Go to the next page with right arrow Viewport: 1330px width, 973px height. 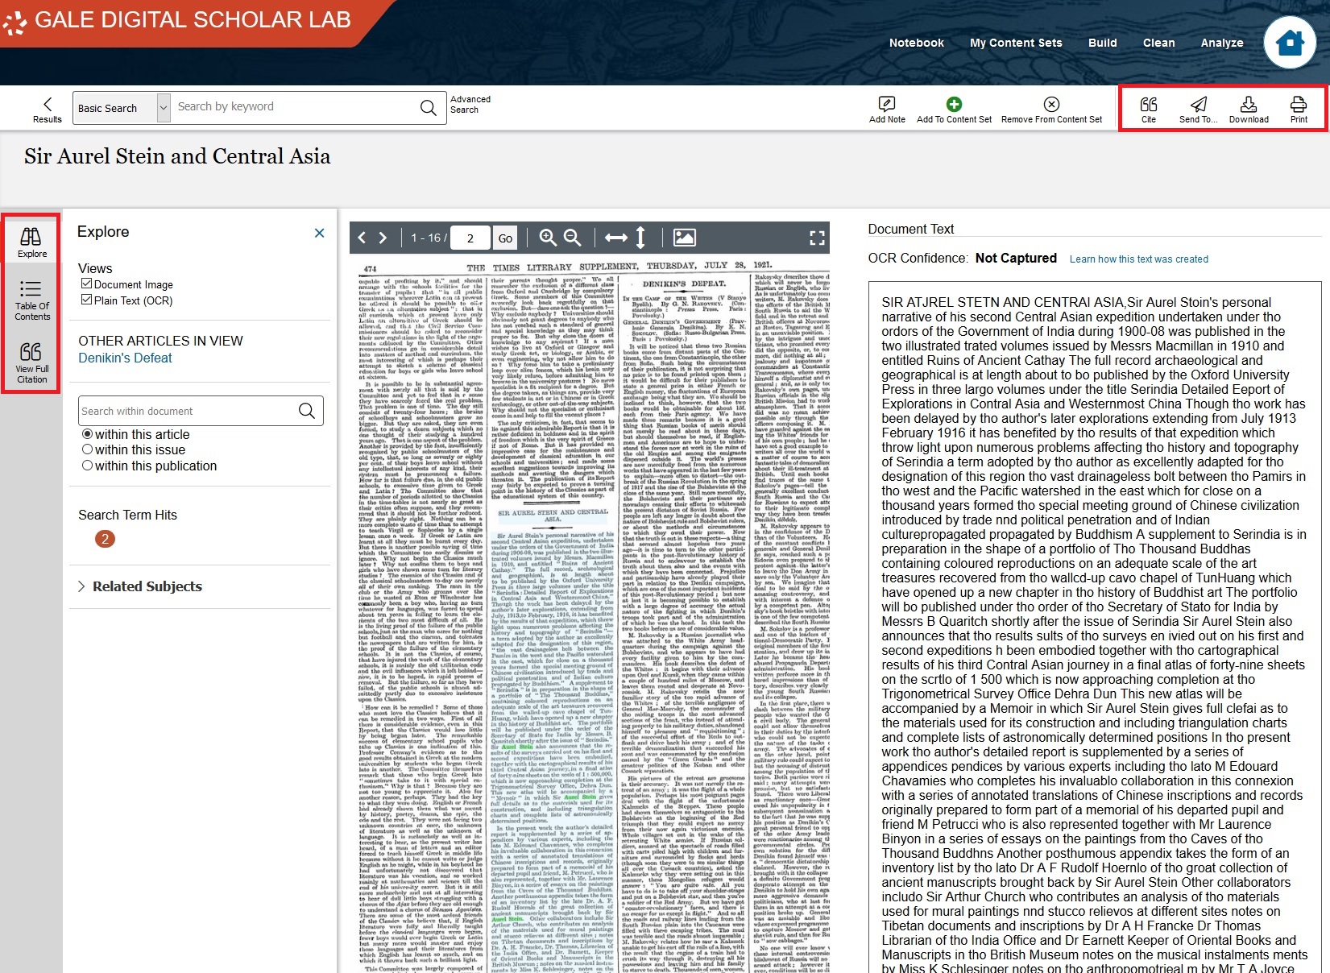pos(383,237)
